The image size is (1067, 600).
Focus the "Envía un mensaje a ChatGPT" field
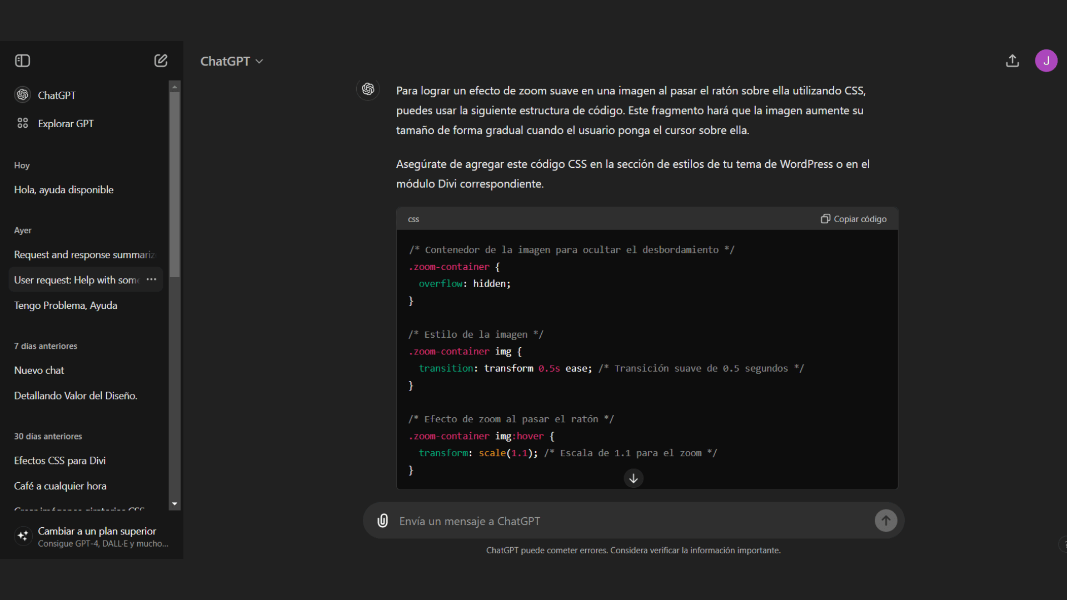click(634, 521)
